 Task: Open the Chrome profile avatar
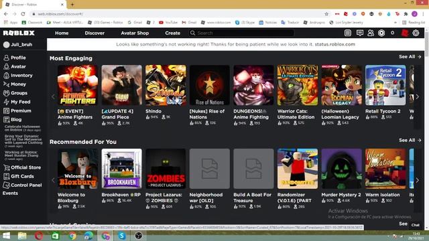pyautogui.click(x=414, y=14)
